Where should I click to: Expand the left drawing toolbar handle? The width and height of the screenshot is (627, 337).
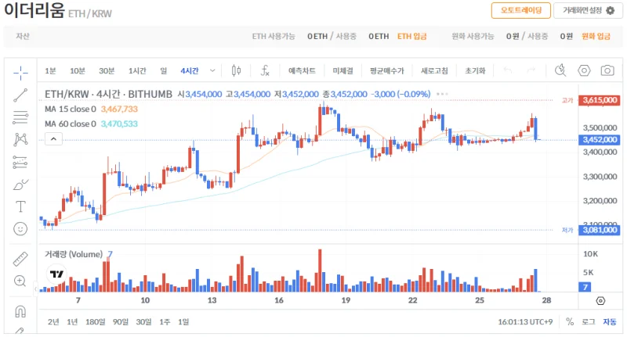(35, 289)
